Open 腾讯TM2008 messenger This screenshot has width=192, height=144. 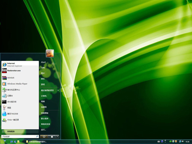[20, 114]
